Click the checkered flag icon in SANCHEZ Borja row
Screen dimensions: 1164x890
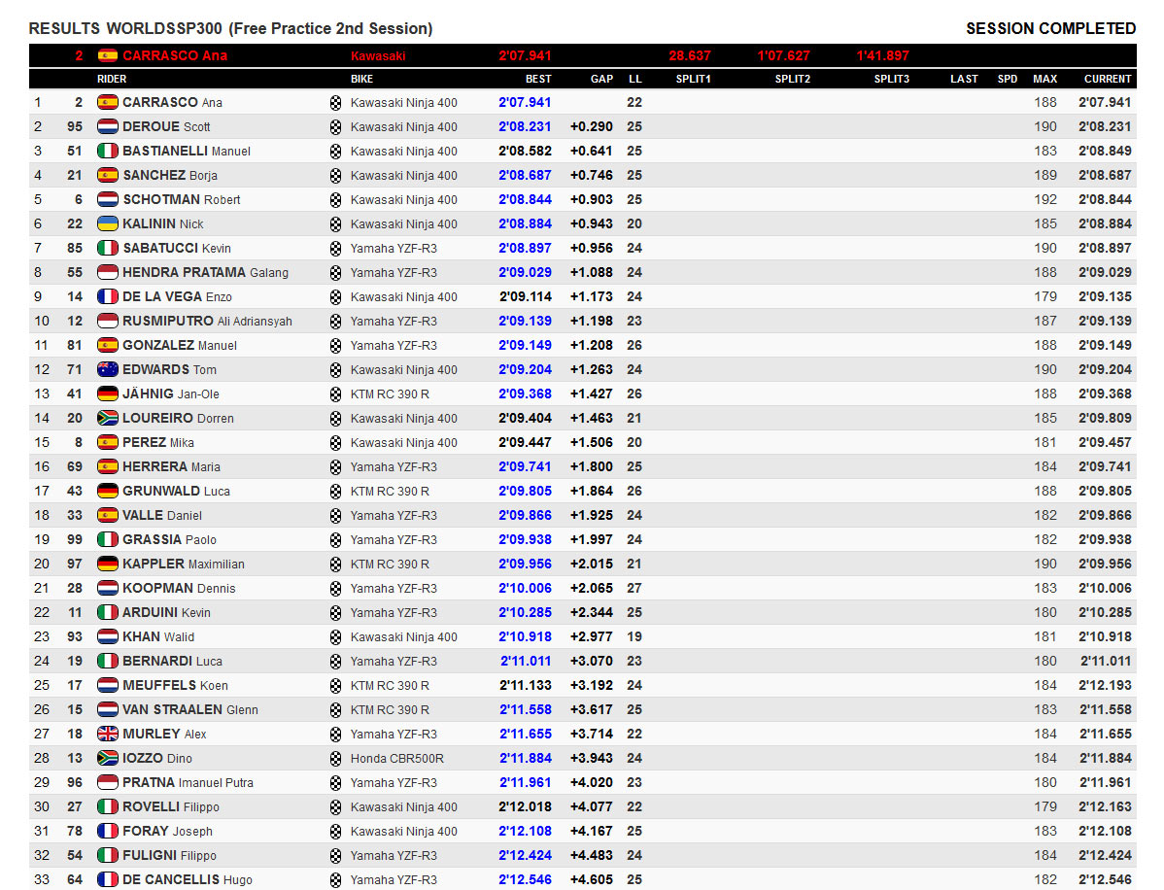point(335,176)
